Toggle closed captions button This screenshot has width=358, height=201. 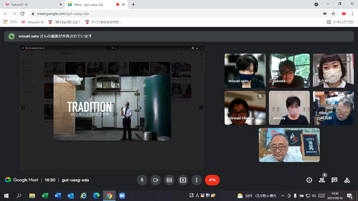click(x=169, y=180)
